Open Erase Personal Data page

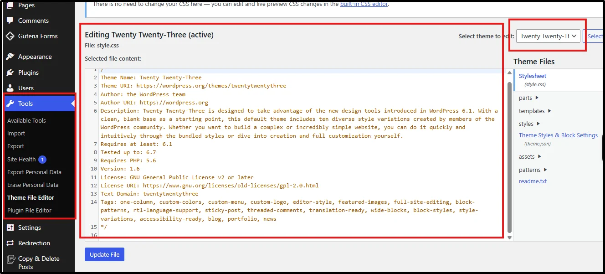click(x=33, y=185)
